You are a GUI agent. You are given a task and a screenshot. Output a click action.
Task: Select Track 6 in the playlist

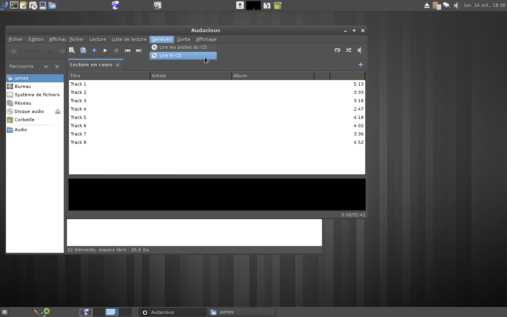pos(217,126)
